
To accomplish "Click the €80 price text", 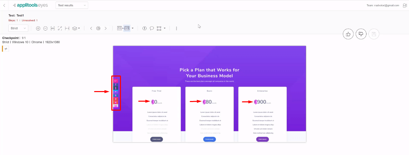I will [x=207, y=102].
